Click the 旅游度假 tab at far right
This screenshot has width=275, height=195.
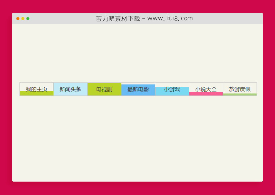pyautogui.click(x=239, y=89)
